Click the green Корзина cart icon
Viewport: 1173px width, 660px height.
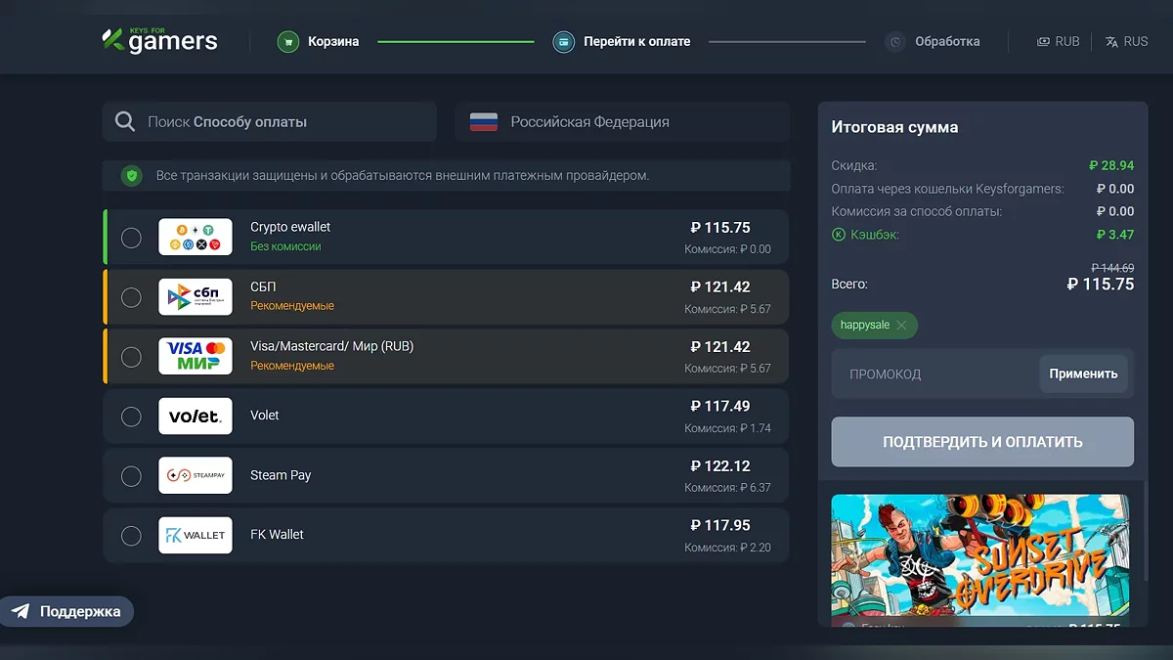pos(287,42)
